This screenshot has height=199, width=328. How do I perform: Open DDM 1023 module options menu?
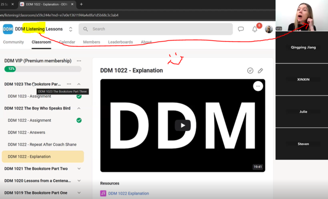69,84
